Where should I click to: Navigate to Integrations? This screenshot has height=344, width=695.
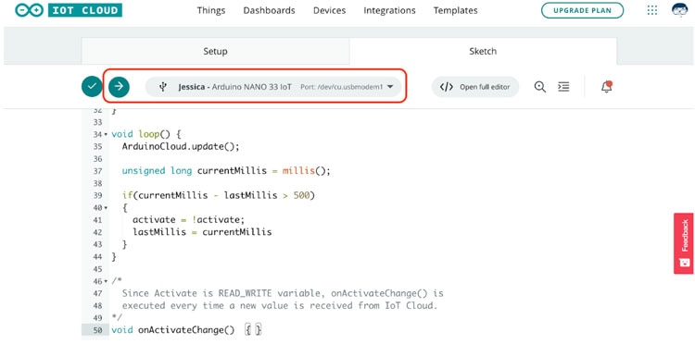pyautogui.click(x=389, y=10)
